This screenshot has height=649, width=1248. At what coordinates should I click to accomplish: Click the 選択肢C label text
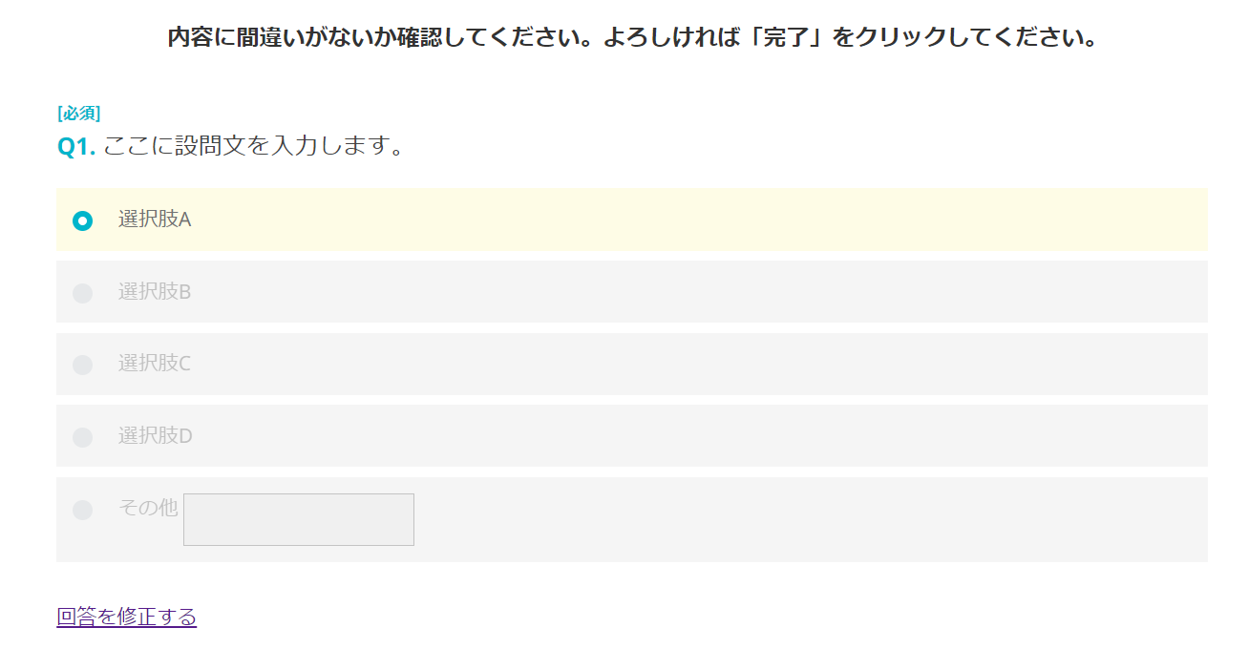tap(155, 364)
